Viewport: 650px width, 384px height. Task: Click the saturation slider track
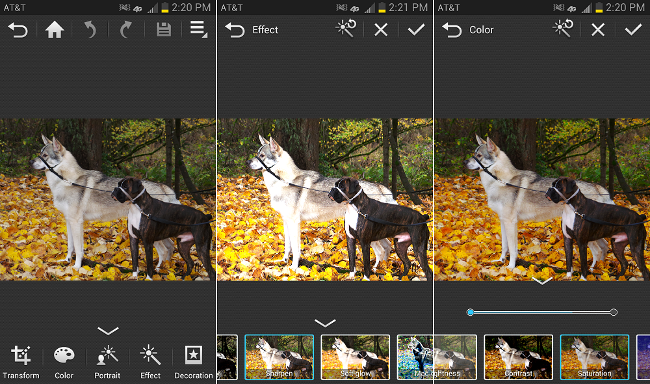coord(541,312)
